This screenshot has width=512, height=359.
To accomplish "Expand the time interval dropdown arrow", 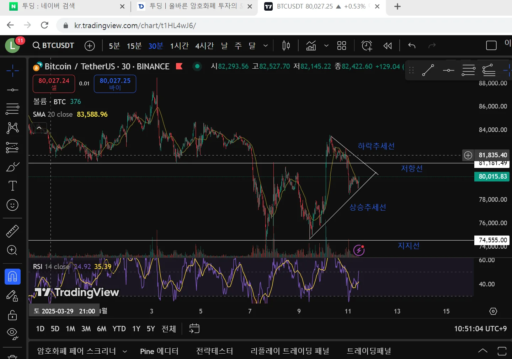I will pos(265,46).
